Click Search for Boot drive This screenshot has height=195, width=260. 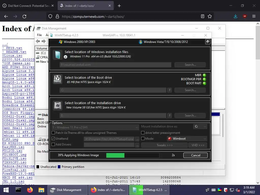pyautogui.click(x=190, y=90)
